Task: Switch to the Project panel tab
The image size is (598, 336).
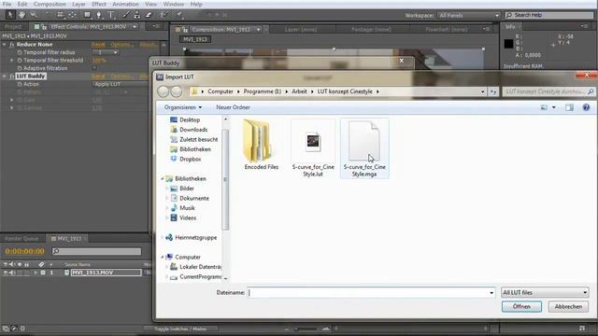Action: tap(13, 27)
